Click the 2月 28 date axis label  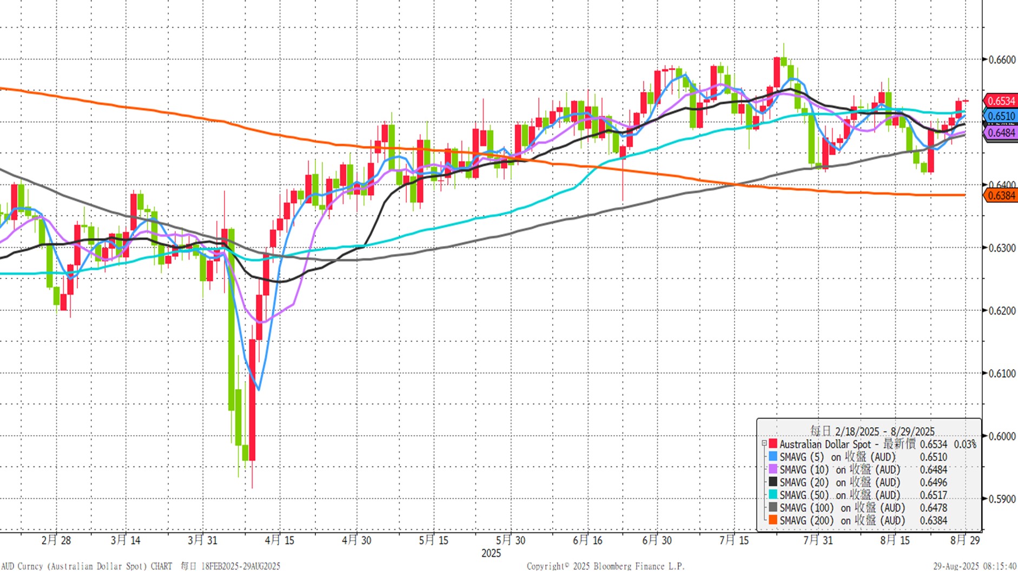coord(56,540)
